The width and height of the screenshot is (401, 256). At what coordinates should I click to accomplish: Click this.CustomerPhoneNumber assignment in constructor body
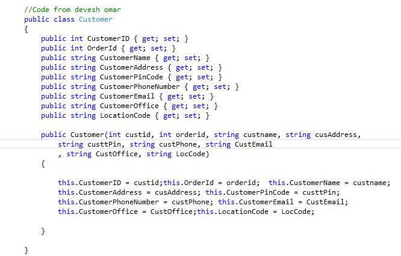point(135,202)
